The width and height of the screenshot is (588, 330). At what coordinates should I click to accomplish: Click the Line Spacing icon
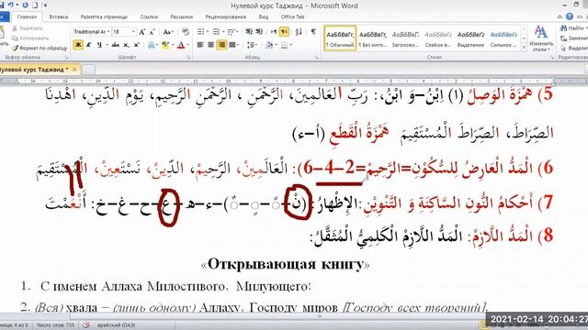[251, 45]
